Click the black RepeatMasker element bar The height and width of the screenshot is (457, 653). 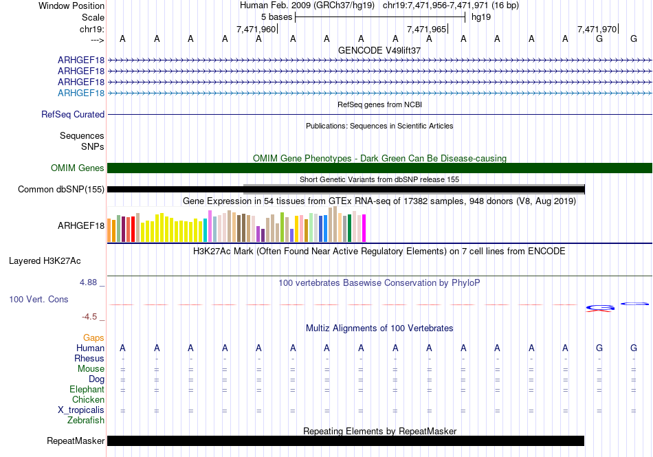(x=346, y=441)
